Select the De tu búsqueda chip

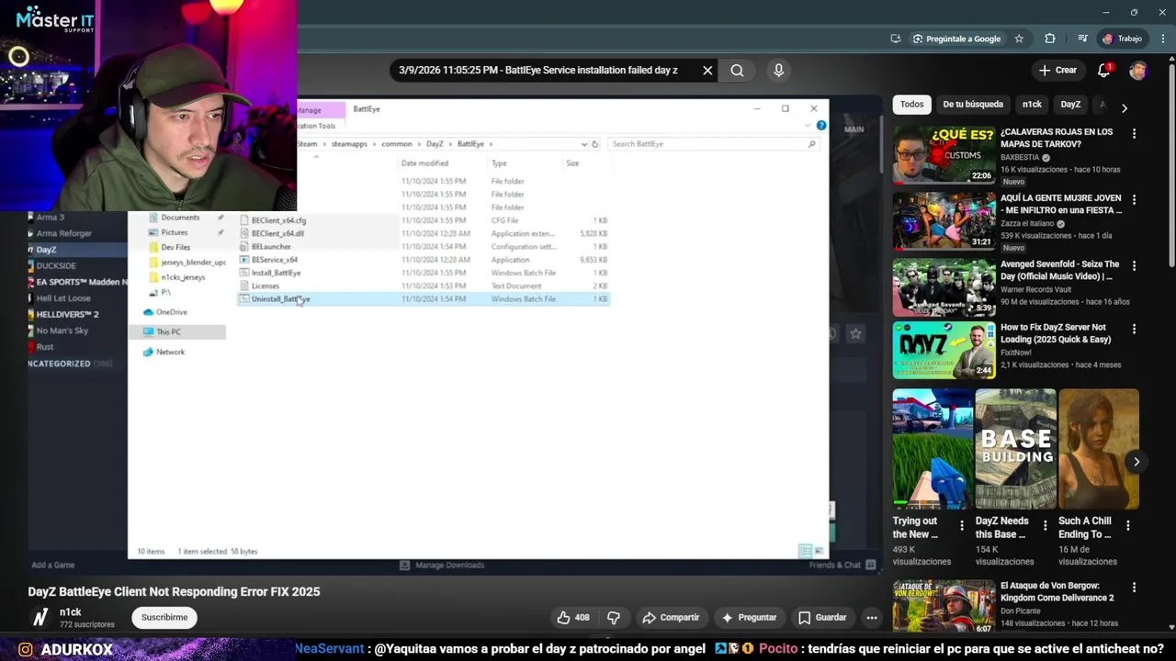(973, 105)
